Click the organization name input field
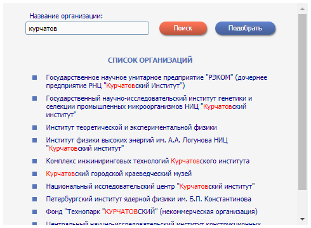Viewport: 311px width, 228px height. (x=87, y=28)
